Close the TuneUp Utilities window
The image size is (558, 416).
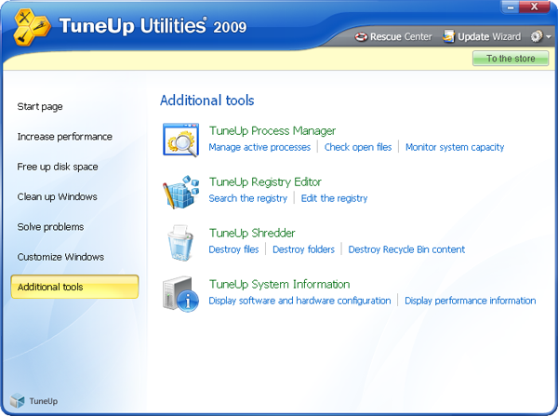(534, 7)
